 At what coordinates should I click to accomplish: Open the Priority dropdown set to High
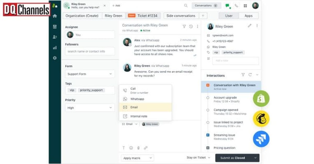(x=90, y=107)
